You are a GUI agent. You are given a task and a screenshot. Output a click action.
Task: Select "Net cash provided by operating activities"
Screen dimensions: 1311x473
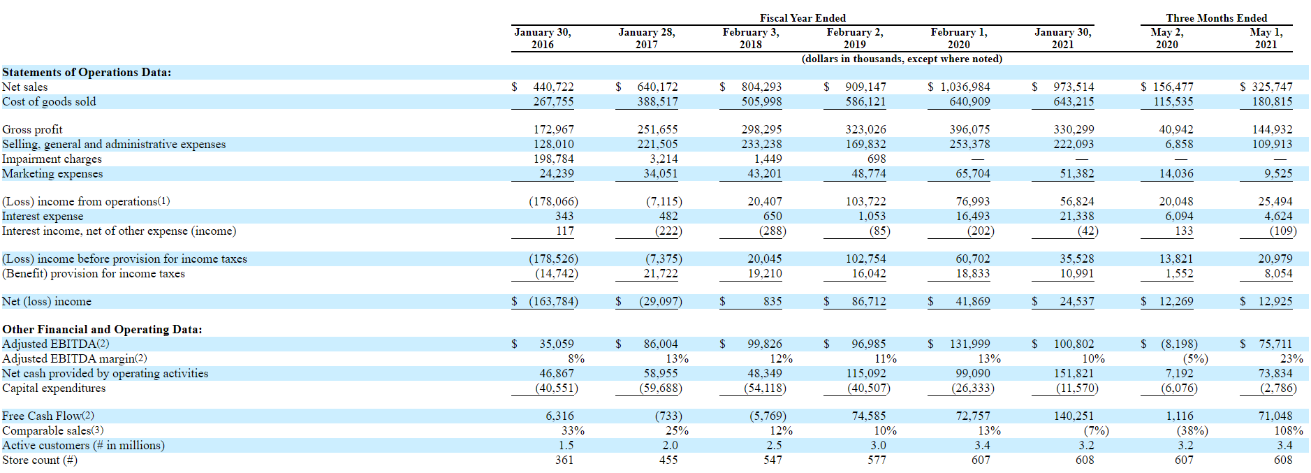tap(105, 373)
